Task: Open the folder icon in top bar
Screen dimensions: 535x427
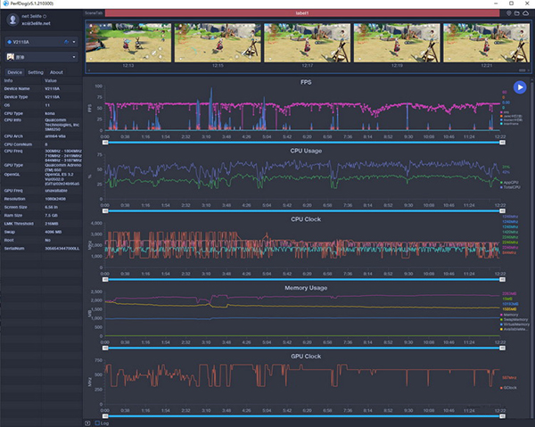Action: click(516, 13)
